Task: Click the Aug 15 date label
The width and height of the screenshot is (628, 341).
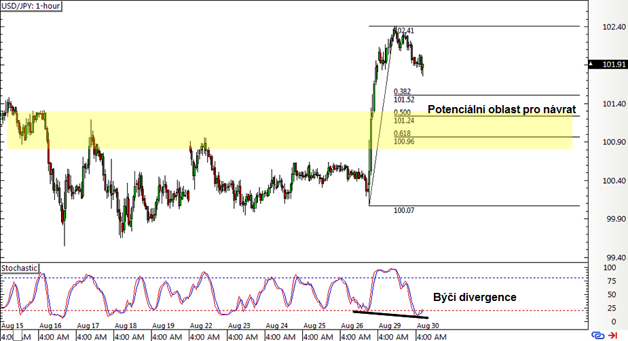Action: coord(12,326)
